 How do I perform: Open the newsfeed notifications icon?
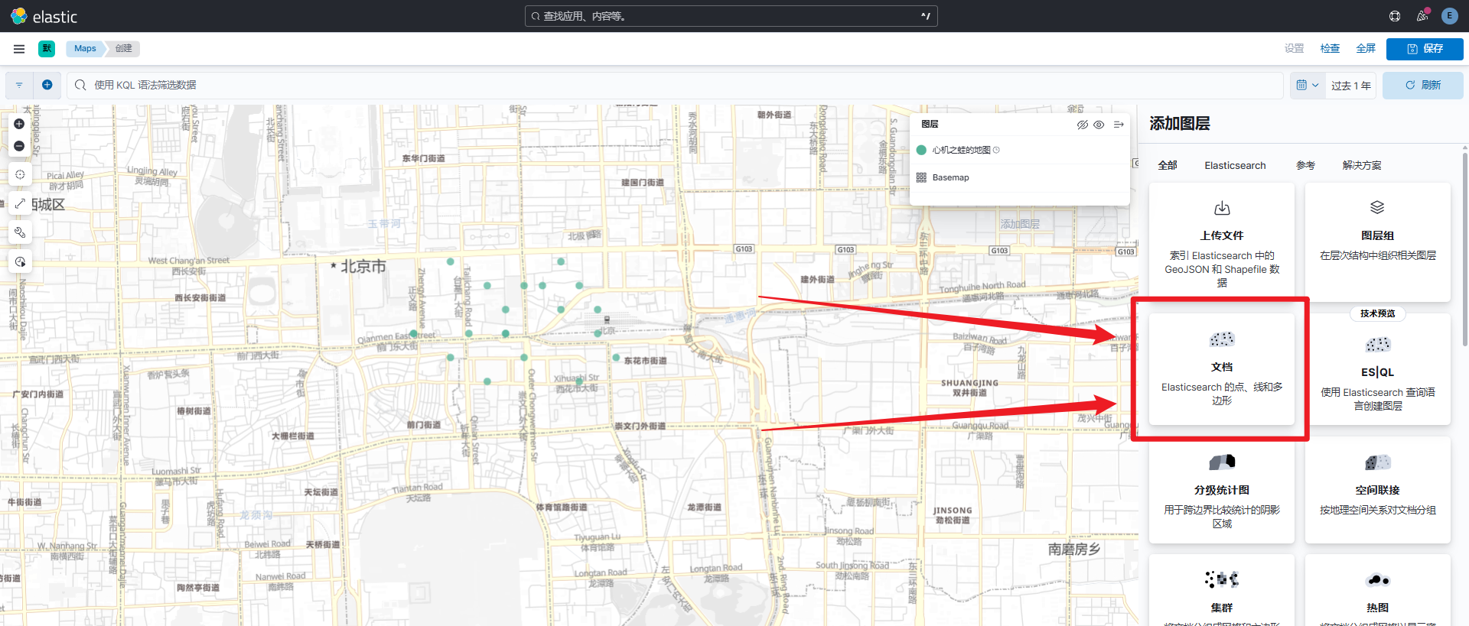pyautogui.click(x=1422, y=16)
